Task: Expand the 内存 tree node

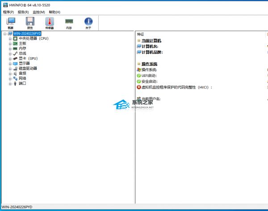Action: [x=10, y=49]
